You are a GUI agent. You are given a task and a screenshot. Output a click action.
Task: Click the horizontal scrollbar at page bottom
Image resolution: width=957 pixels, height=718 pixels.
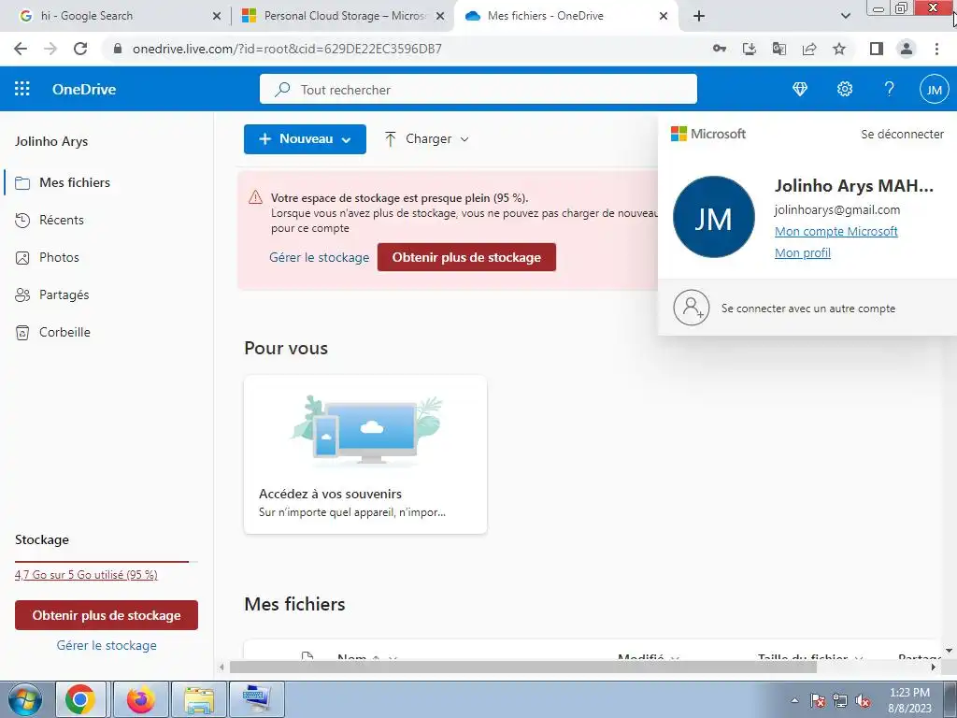click(522, 667)
